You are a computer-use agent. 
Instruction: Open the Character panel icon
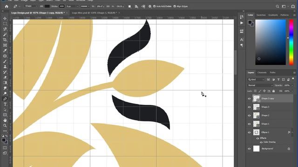pos(242,39)
